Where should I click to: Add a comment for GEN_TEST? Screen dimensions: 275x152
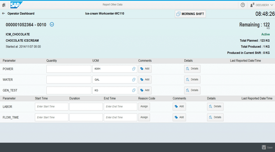tap(145, 90)
